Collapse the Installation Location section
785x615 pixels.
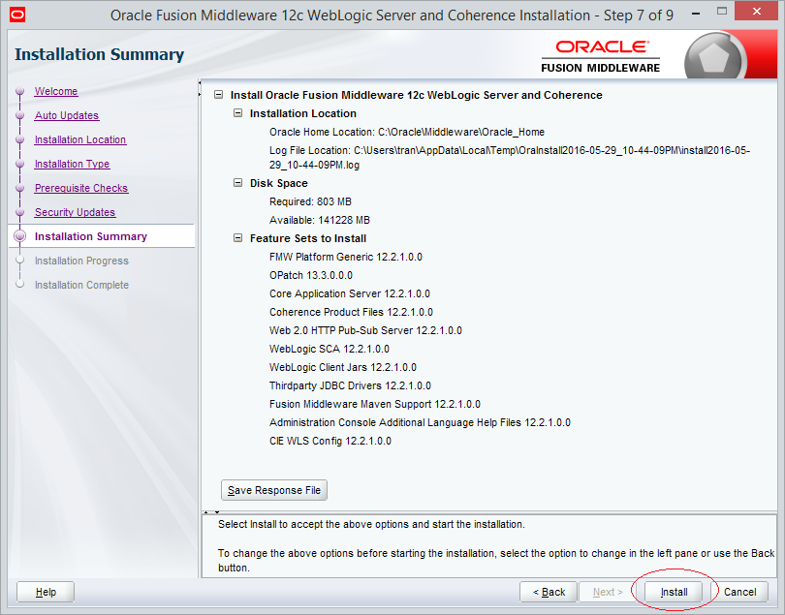pyautogui.click(x=237, y=113)
